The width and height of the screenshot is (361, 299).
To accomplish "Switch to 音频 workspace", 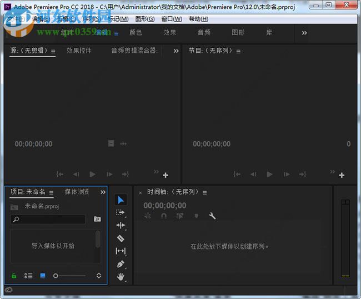I will (x=204, y=32).
